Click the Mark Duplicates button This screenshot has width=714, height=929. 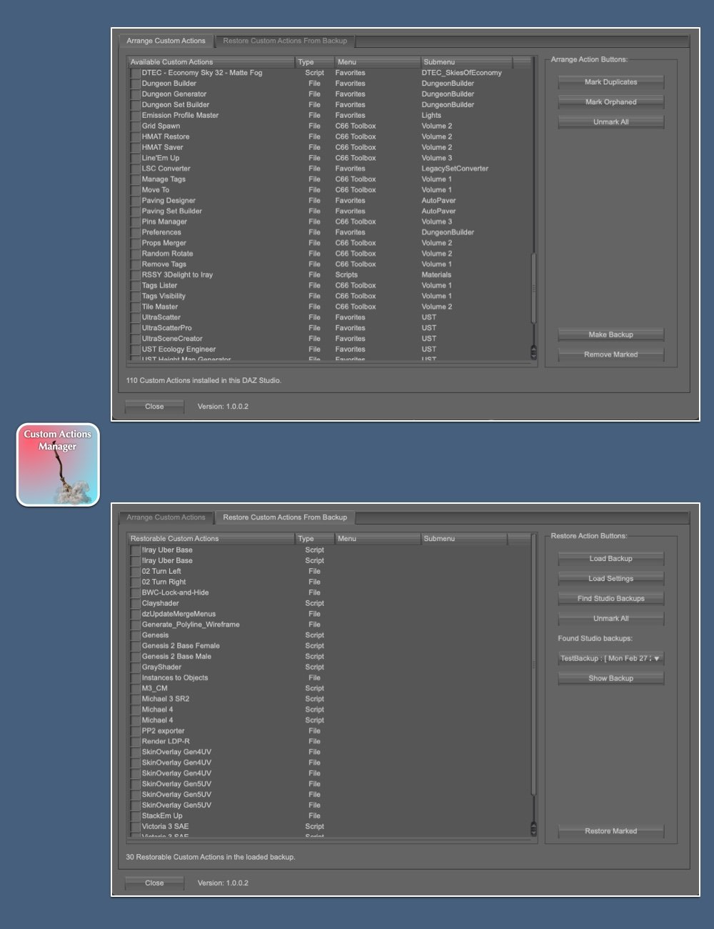[610, 81]
